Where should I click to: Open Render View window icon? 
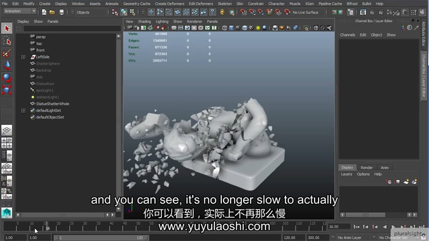(x=363, y=12)
